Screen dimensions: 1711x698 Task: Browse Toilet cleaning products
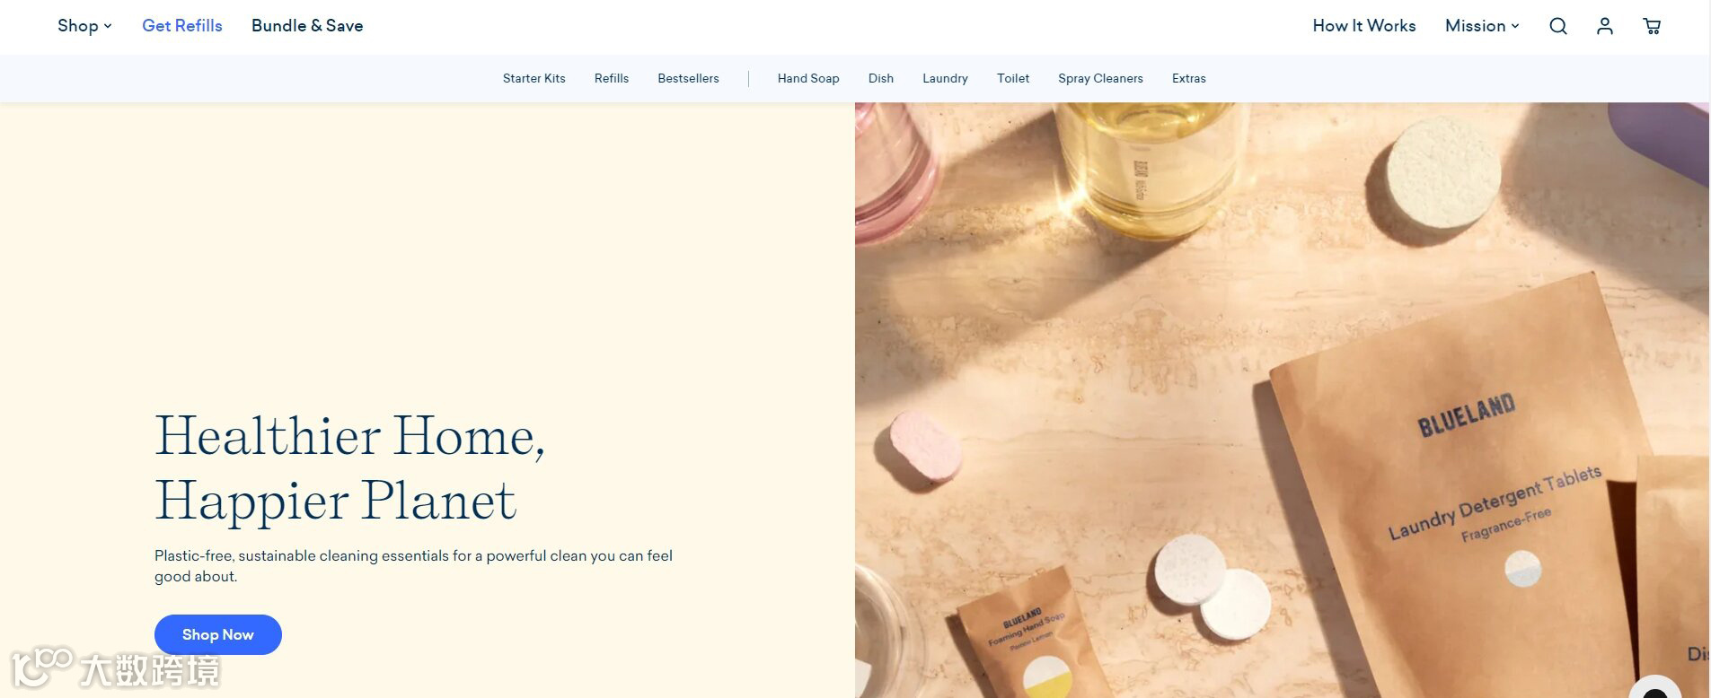1013,79
